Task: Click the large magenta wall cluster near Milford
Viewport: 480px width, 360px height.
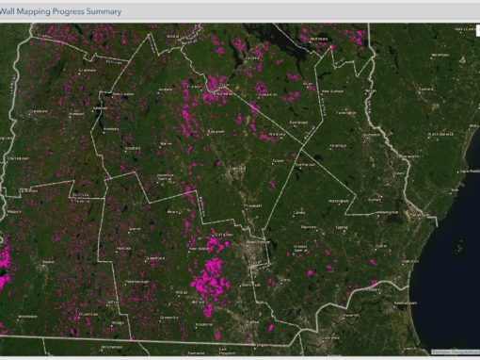Action: (210, 281)
